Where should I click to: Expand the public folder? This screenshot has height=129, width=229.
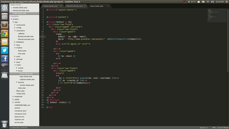click(x=13, y=100)
